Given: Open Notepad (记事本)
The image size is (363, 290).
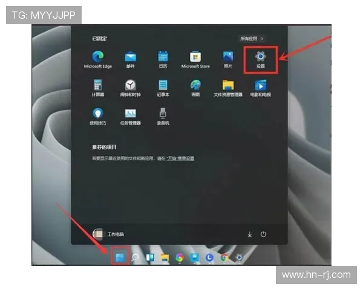Looking at the screenshot, I should pyautogui.click(x=163, y=88).
